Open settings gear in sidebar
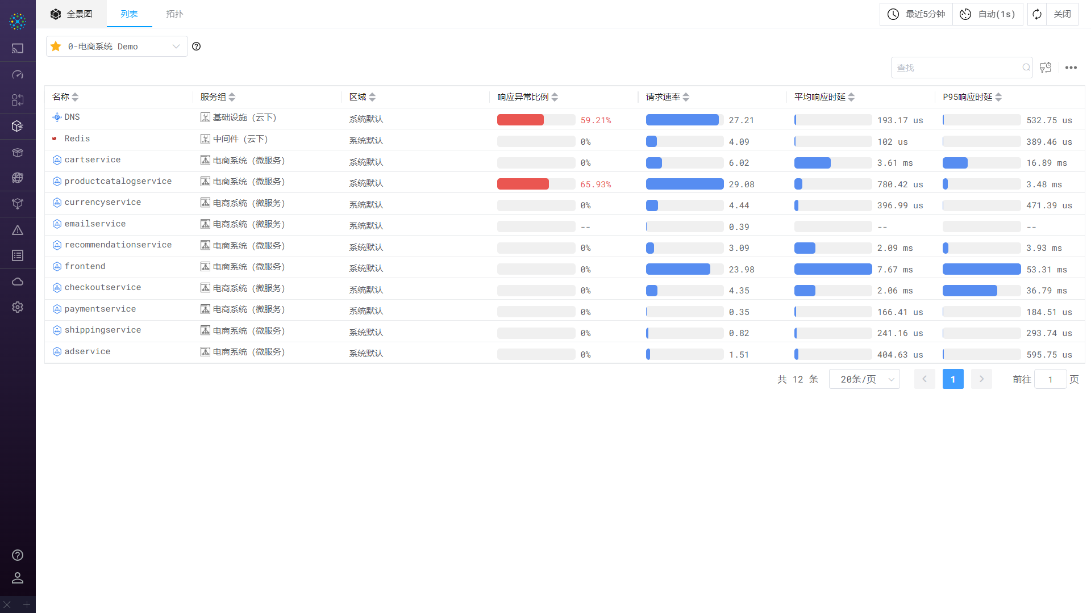 tap(18, 307)
